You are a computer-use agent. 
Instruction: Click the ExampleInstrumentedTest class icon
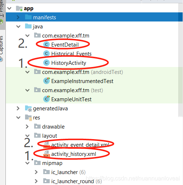pyautogui.click(x=46, y=80)
